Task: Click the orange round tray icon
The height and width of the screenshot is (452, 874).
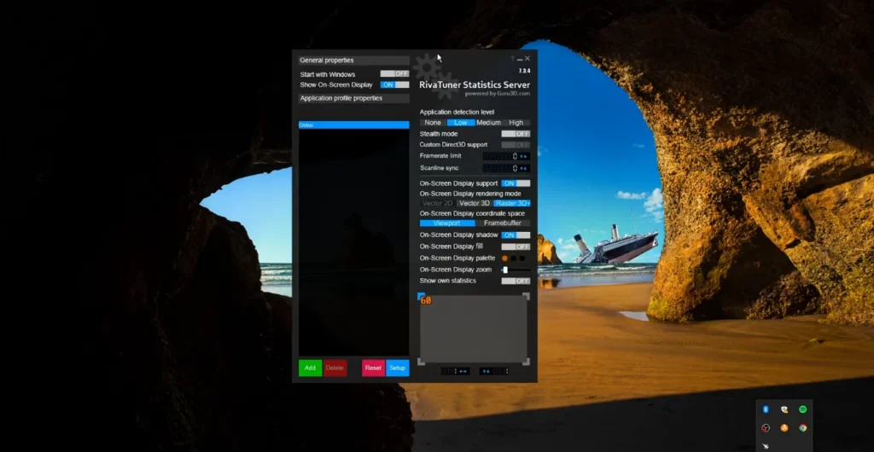Action: (784, 428)
